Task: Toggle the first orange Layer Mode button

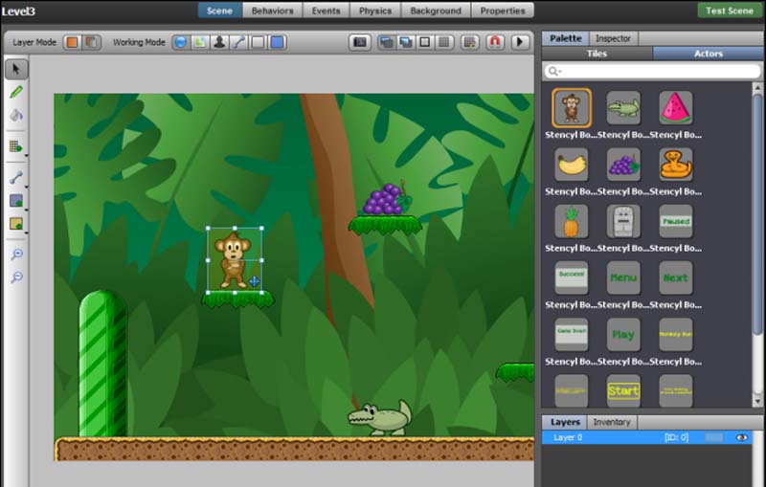Action: click(73, 42)
